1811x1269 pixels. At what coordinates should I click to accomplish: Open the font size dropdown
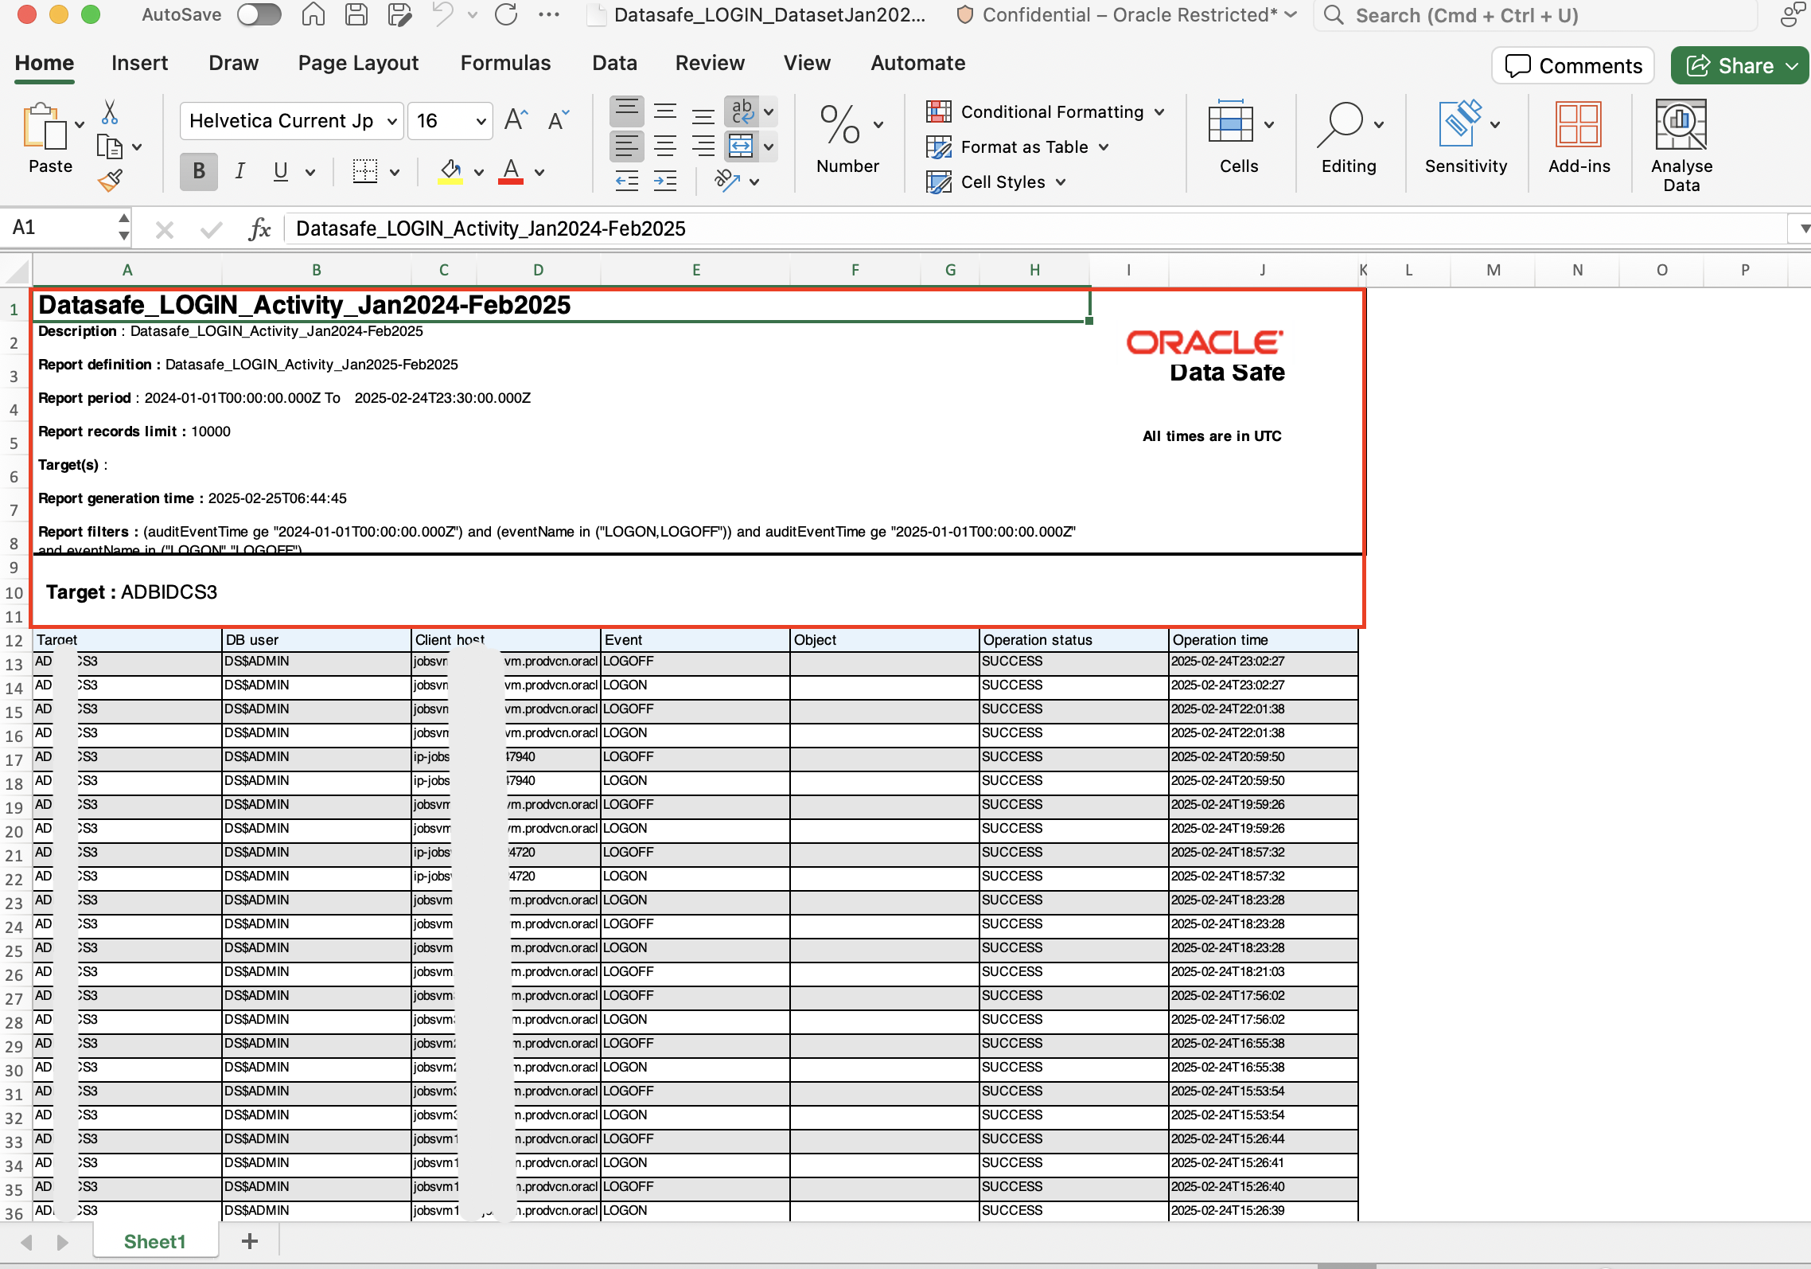(x=481, y=121)
